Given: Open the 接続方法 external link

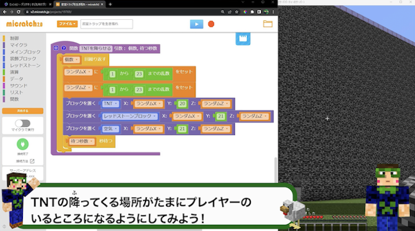Looking at the screenshot, I should pyautogui.click(x=25, y=161).
